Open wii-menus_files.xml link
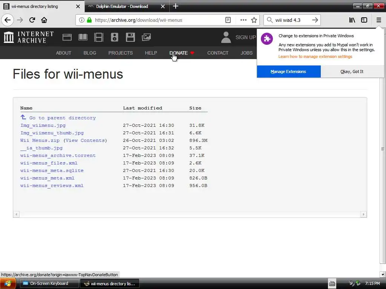Image resolution: width=386 pixels, height=289 pixels. [x=49, y=163]
